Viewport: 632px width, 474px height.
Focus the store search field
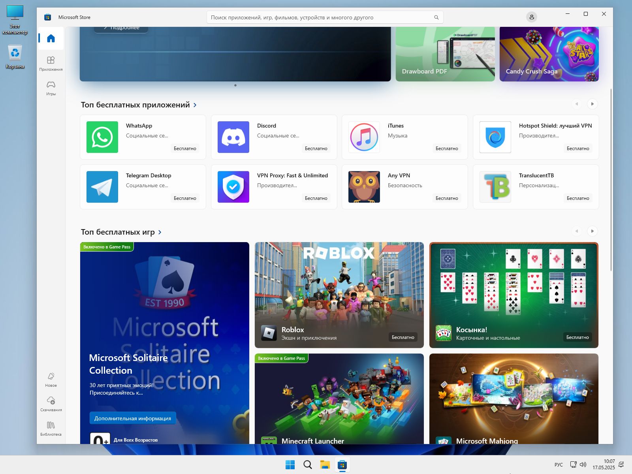(325, 17)
